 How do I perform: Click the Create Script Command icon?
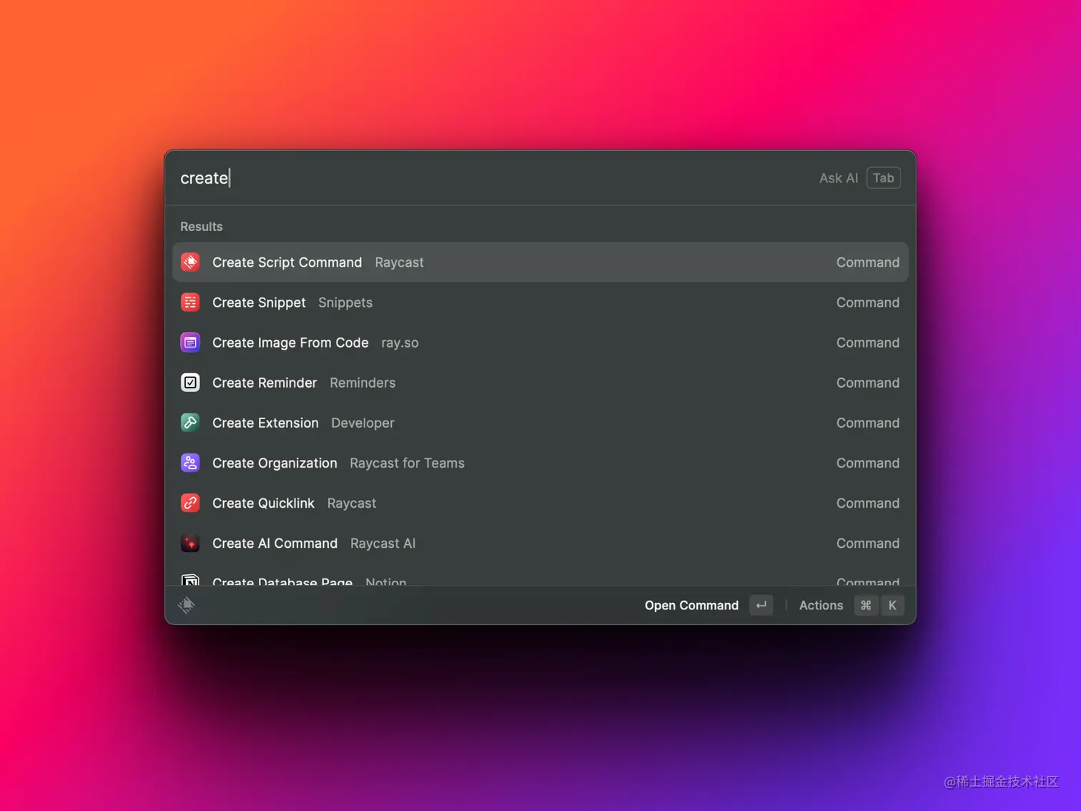point(190,262)
